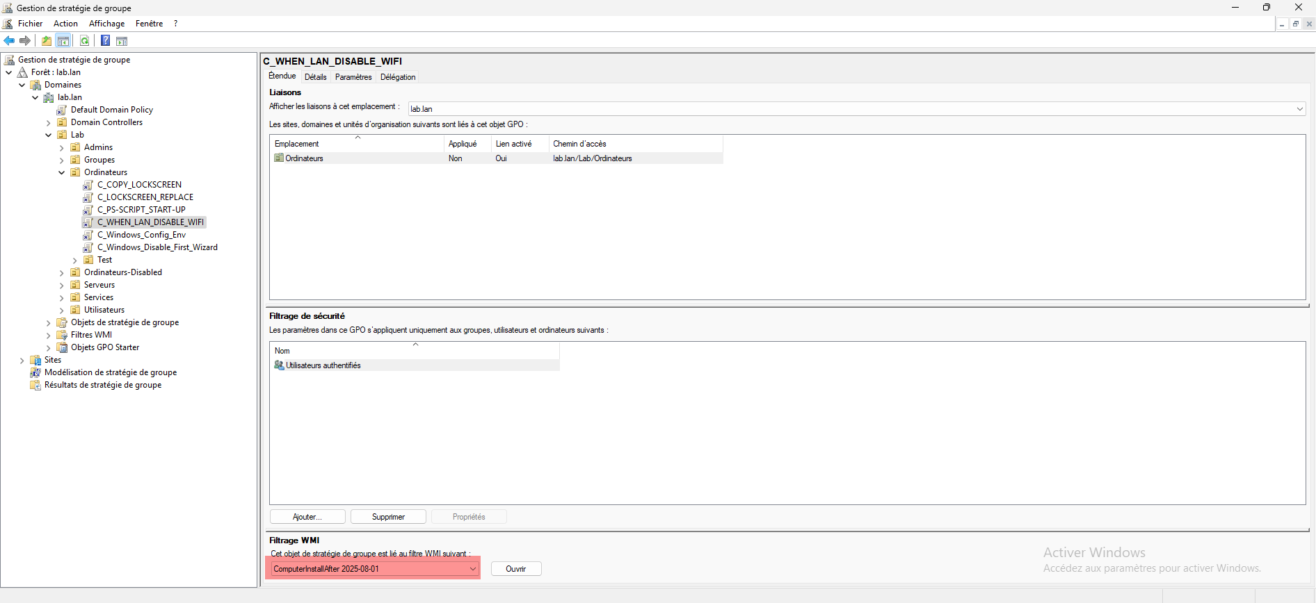Expand the Sites node
This screenshot has height=603, width=1316.
point(22,361)
